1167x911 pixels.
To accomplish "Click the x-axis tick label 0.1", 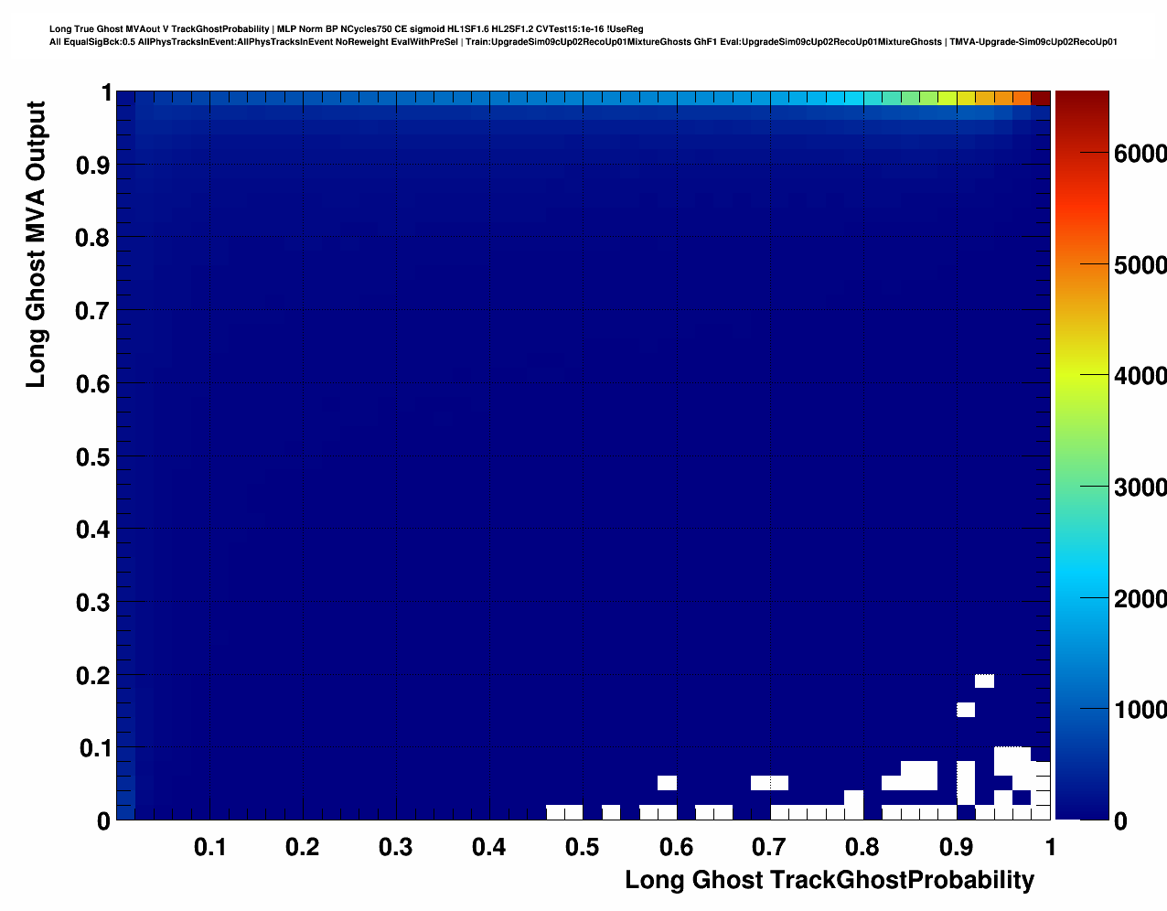I will point(210,847).
